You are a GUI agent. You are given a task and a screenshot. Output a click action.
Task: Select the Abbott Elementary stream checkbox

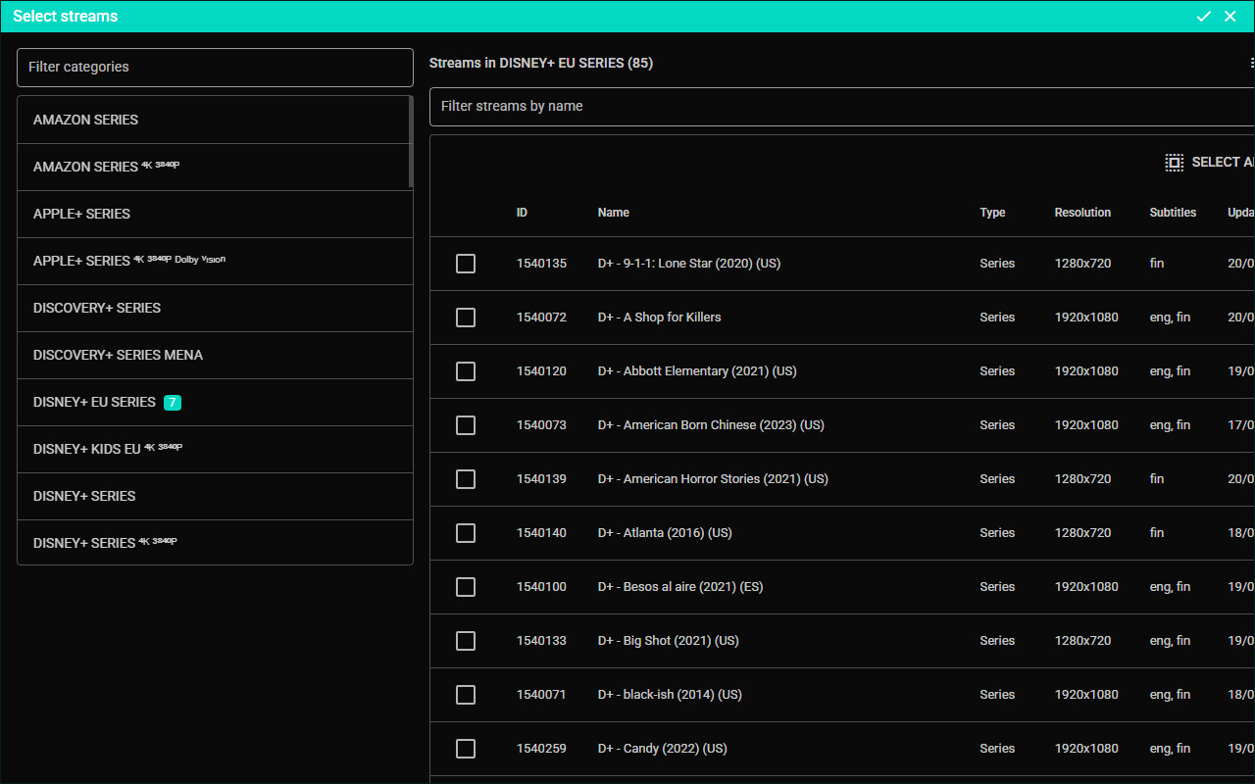466,371
